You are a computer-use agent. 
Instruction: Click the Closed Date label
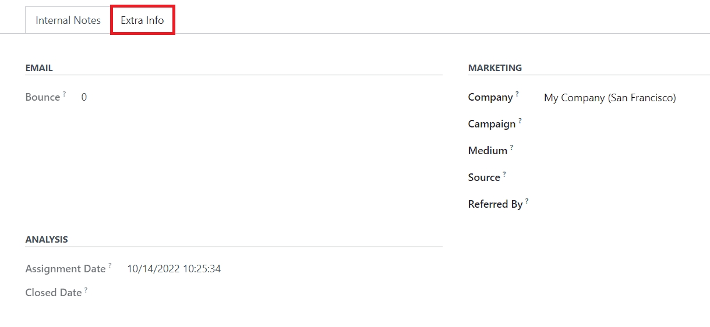[54, 293]
